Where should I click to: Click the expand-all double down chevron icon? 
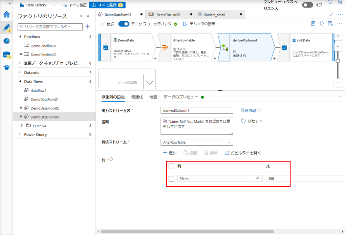click(81, 16)
